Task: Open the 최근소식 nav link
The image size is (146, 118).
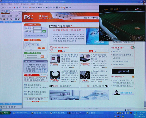Action: pyautogui.click(x=86, y=18)
